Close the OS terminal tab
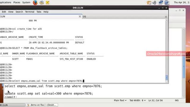 (166, 17)
